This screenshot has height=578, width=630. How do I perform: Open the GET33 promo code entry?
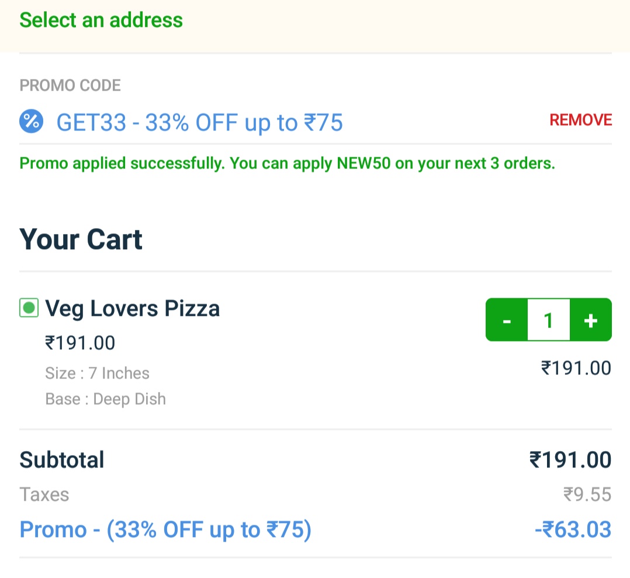[199, 123]
